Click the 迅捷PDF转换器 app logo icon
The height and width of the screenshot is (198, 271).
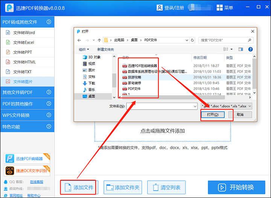[x=9, y=8]
